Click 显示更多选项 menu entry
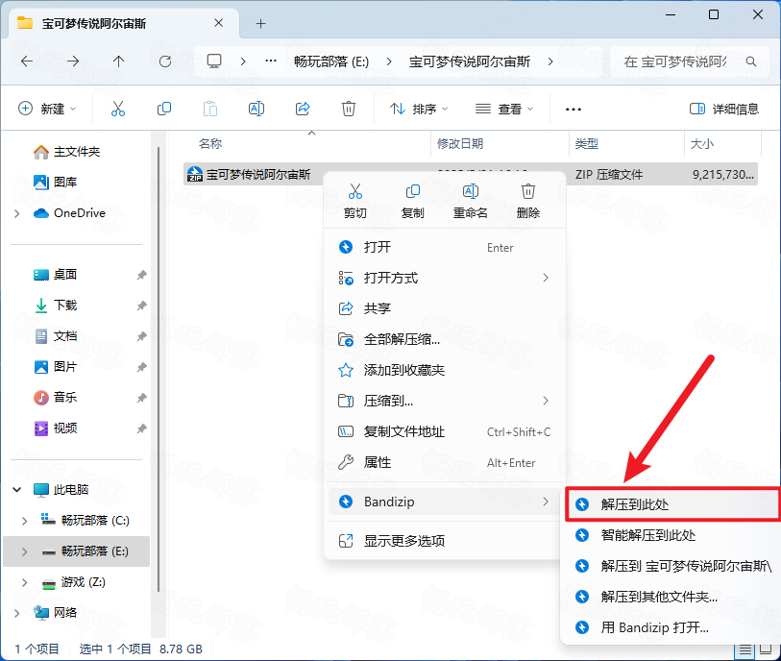Viewport: 781px width, 661px height. 445,541
